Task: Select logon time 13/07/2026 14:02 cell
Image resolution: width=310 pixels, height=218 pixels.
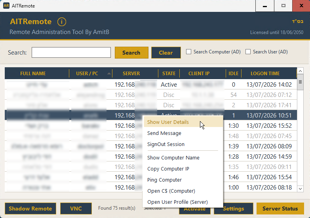Action: point(269,85)
